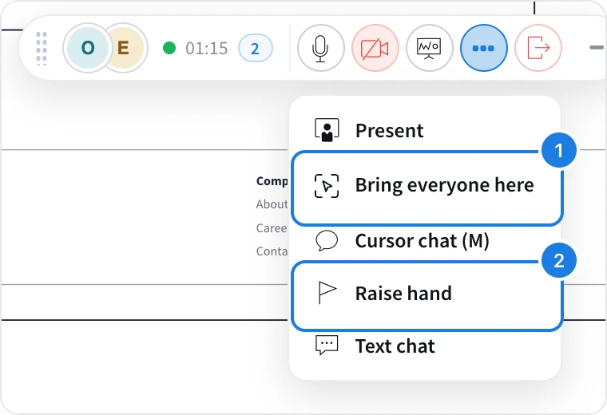
Task: Turn on the disabled camera
Action: click(x=375, y=48)
